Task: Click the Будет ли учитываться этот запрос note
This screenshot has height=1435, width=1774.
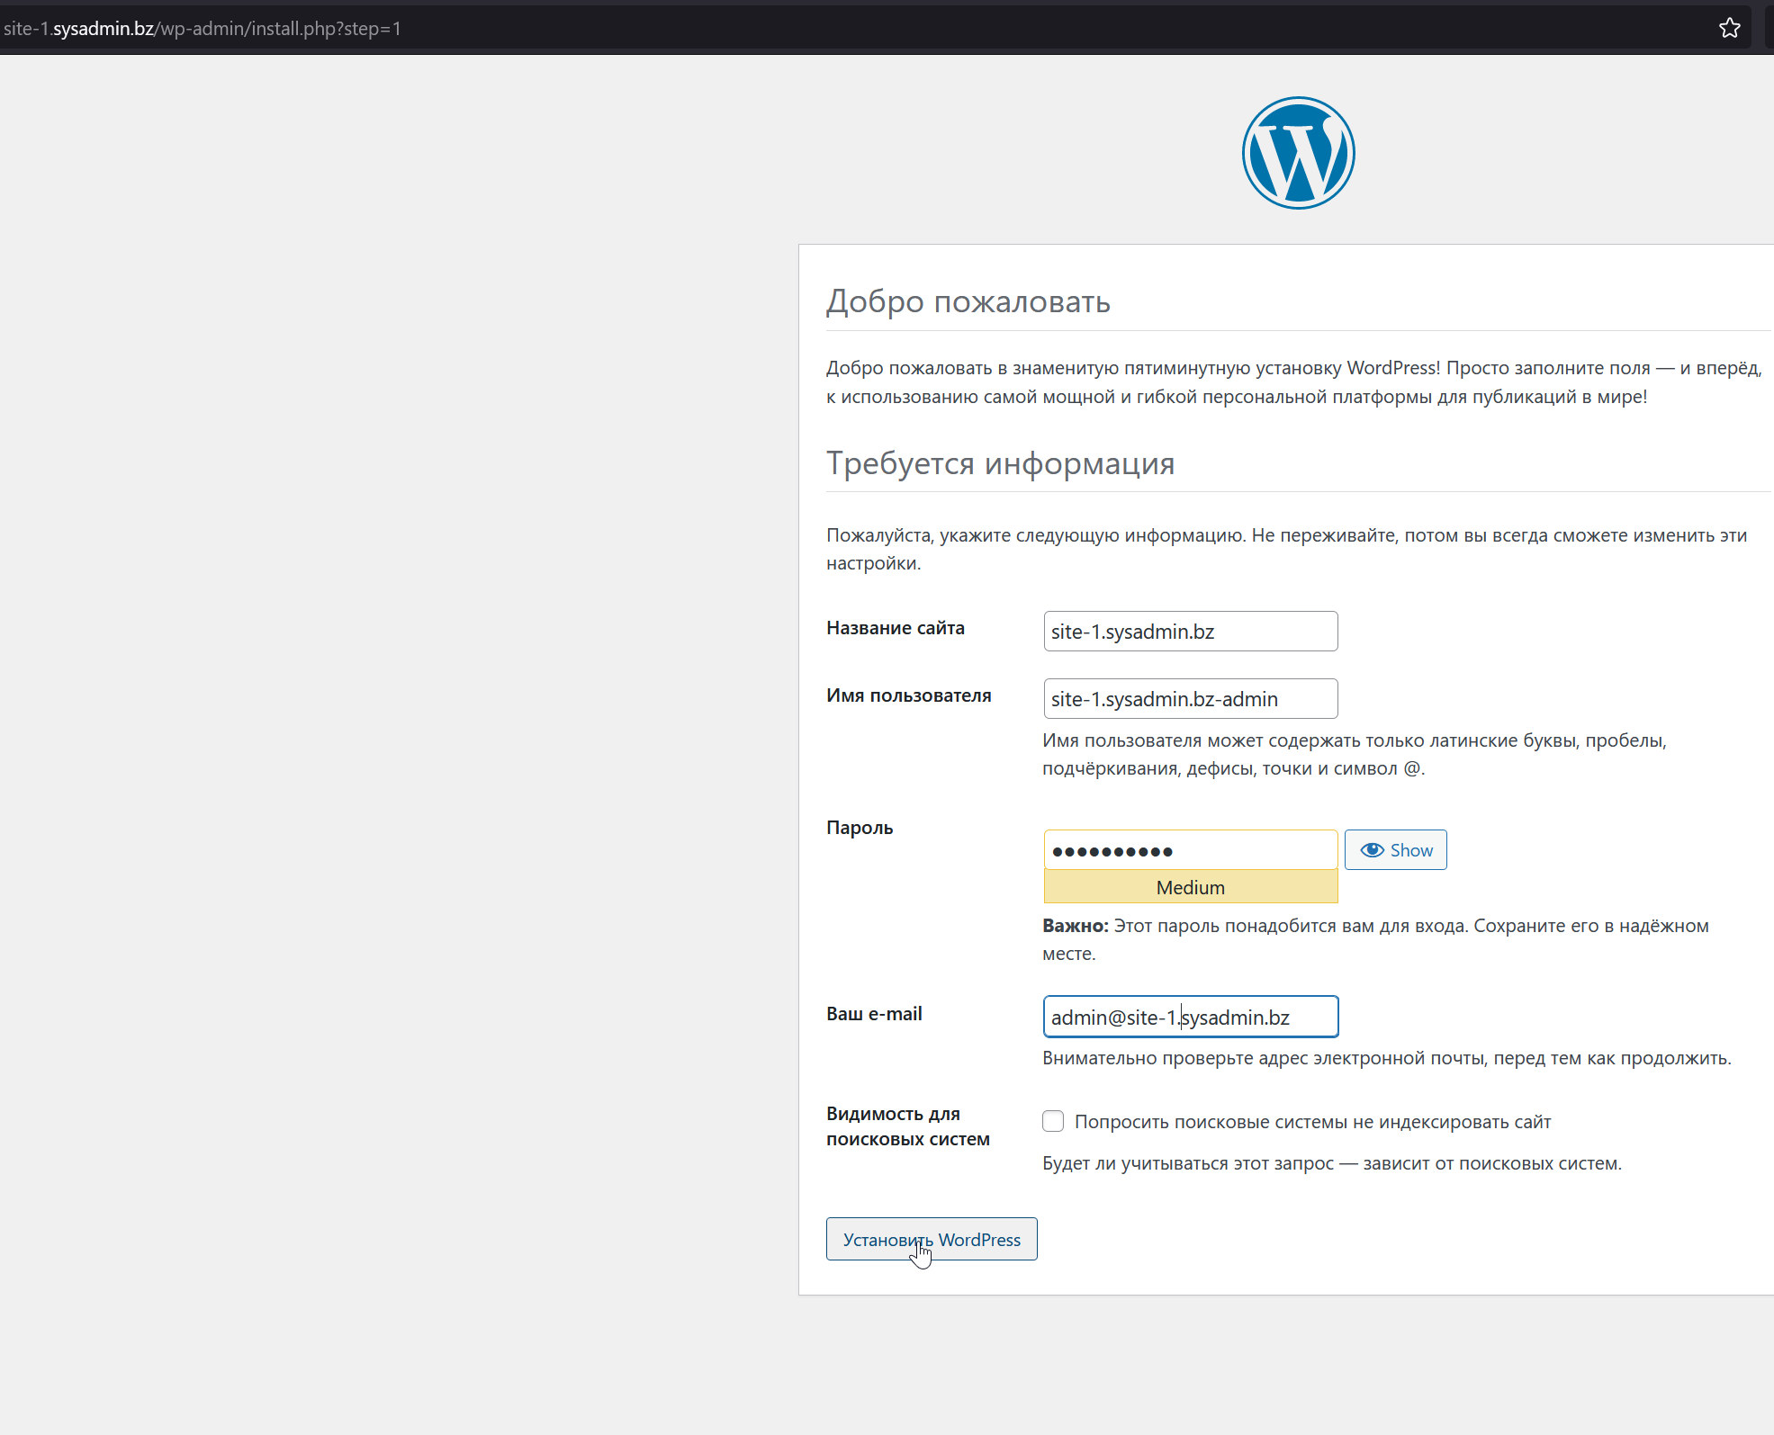Action: pyautogui.click(x=1332, y=1163)
